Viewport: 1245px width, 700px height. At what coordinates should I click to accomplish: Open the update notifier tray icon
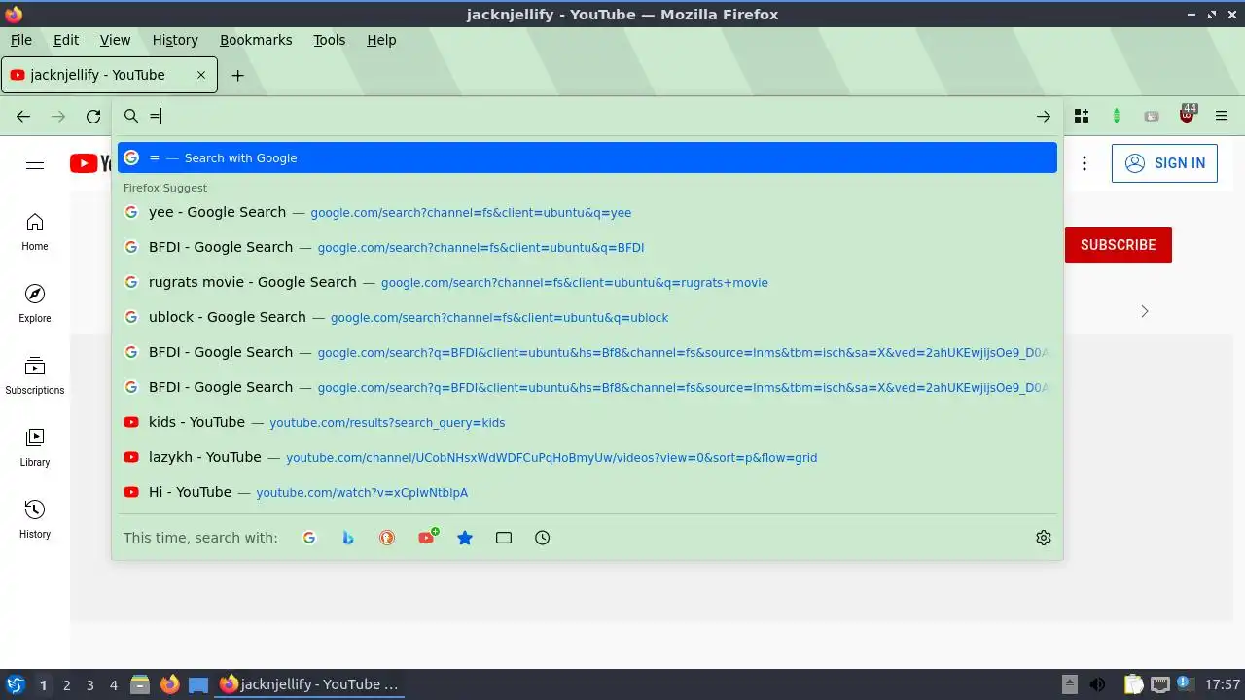1184,684
